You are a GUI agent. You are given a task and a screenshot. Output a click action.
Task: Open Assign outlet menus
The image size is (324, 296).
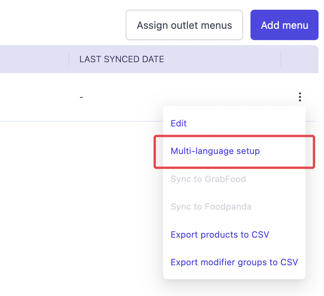[184, 25]
